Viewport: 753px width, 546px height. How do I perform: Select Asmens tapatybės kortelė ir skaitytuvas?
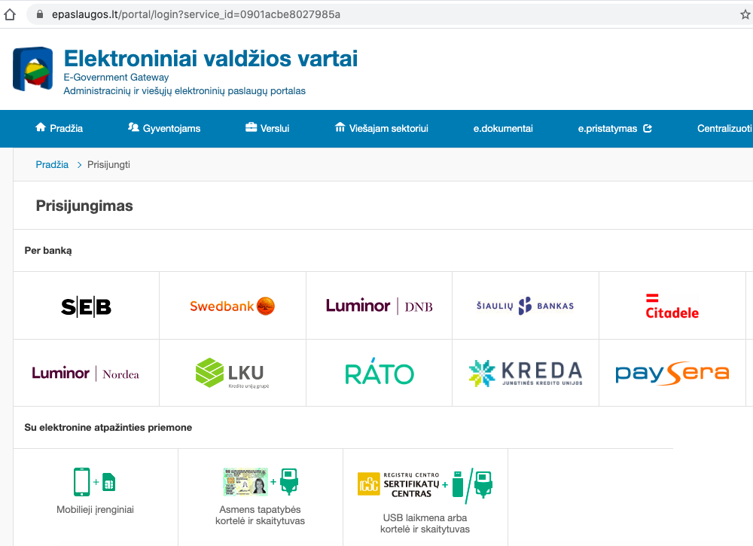[x=261, y=515]
